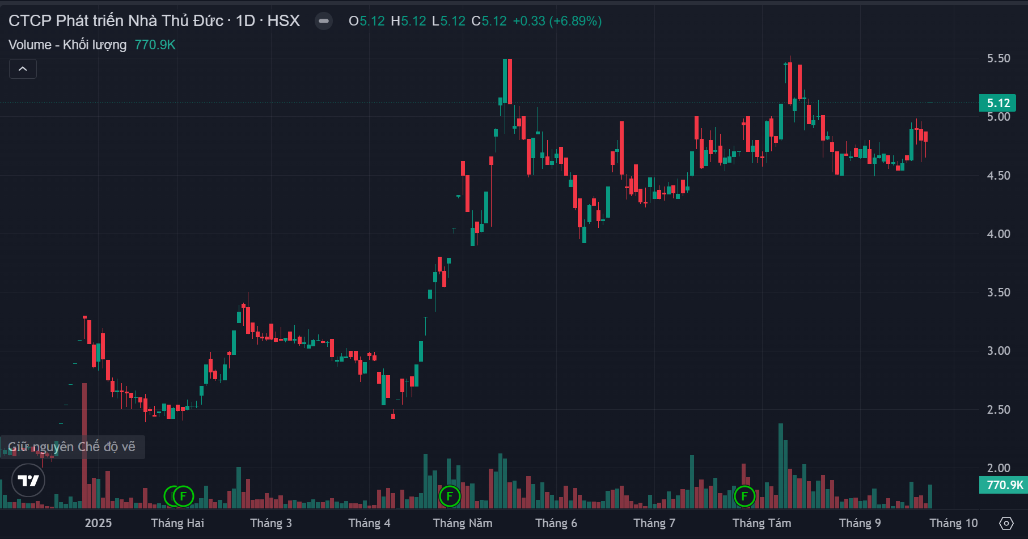Click the Tháng 6 label on the time axis
The image size is (1028, 539).
tap(556, 523)
